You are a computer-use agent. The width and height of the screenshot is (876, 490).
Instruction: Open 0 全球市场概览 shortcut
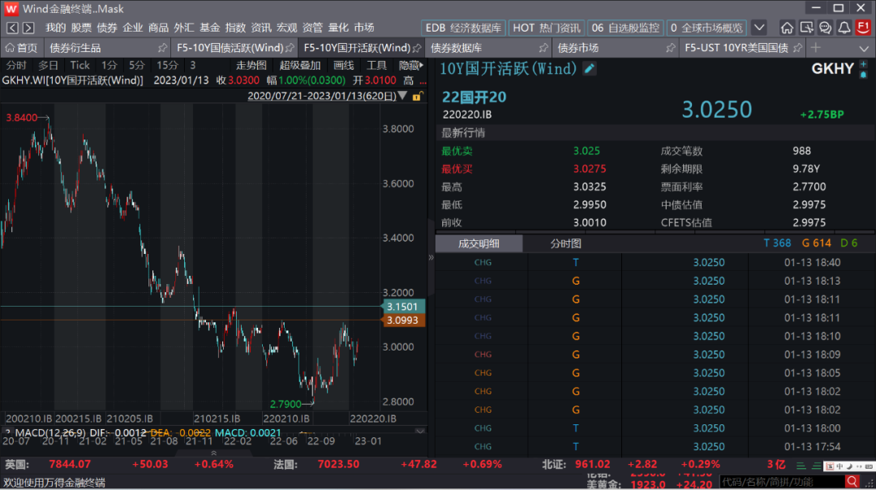pyautogui.click(x=706, y=28)
